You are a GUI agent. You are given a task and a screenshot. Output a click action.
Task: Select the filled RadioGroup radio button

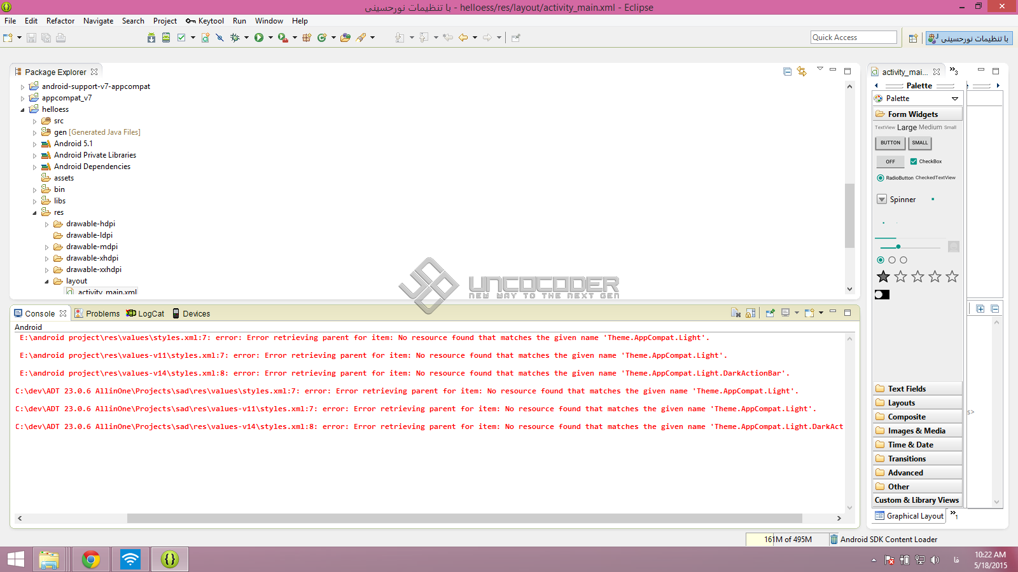[x=881, y=260]
